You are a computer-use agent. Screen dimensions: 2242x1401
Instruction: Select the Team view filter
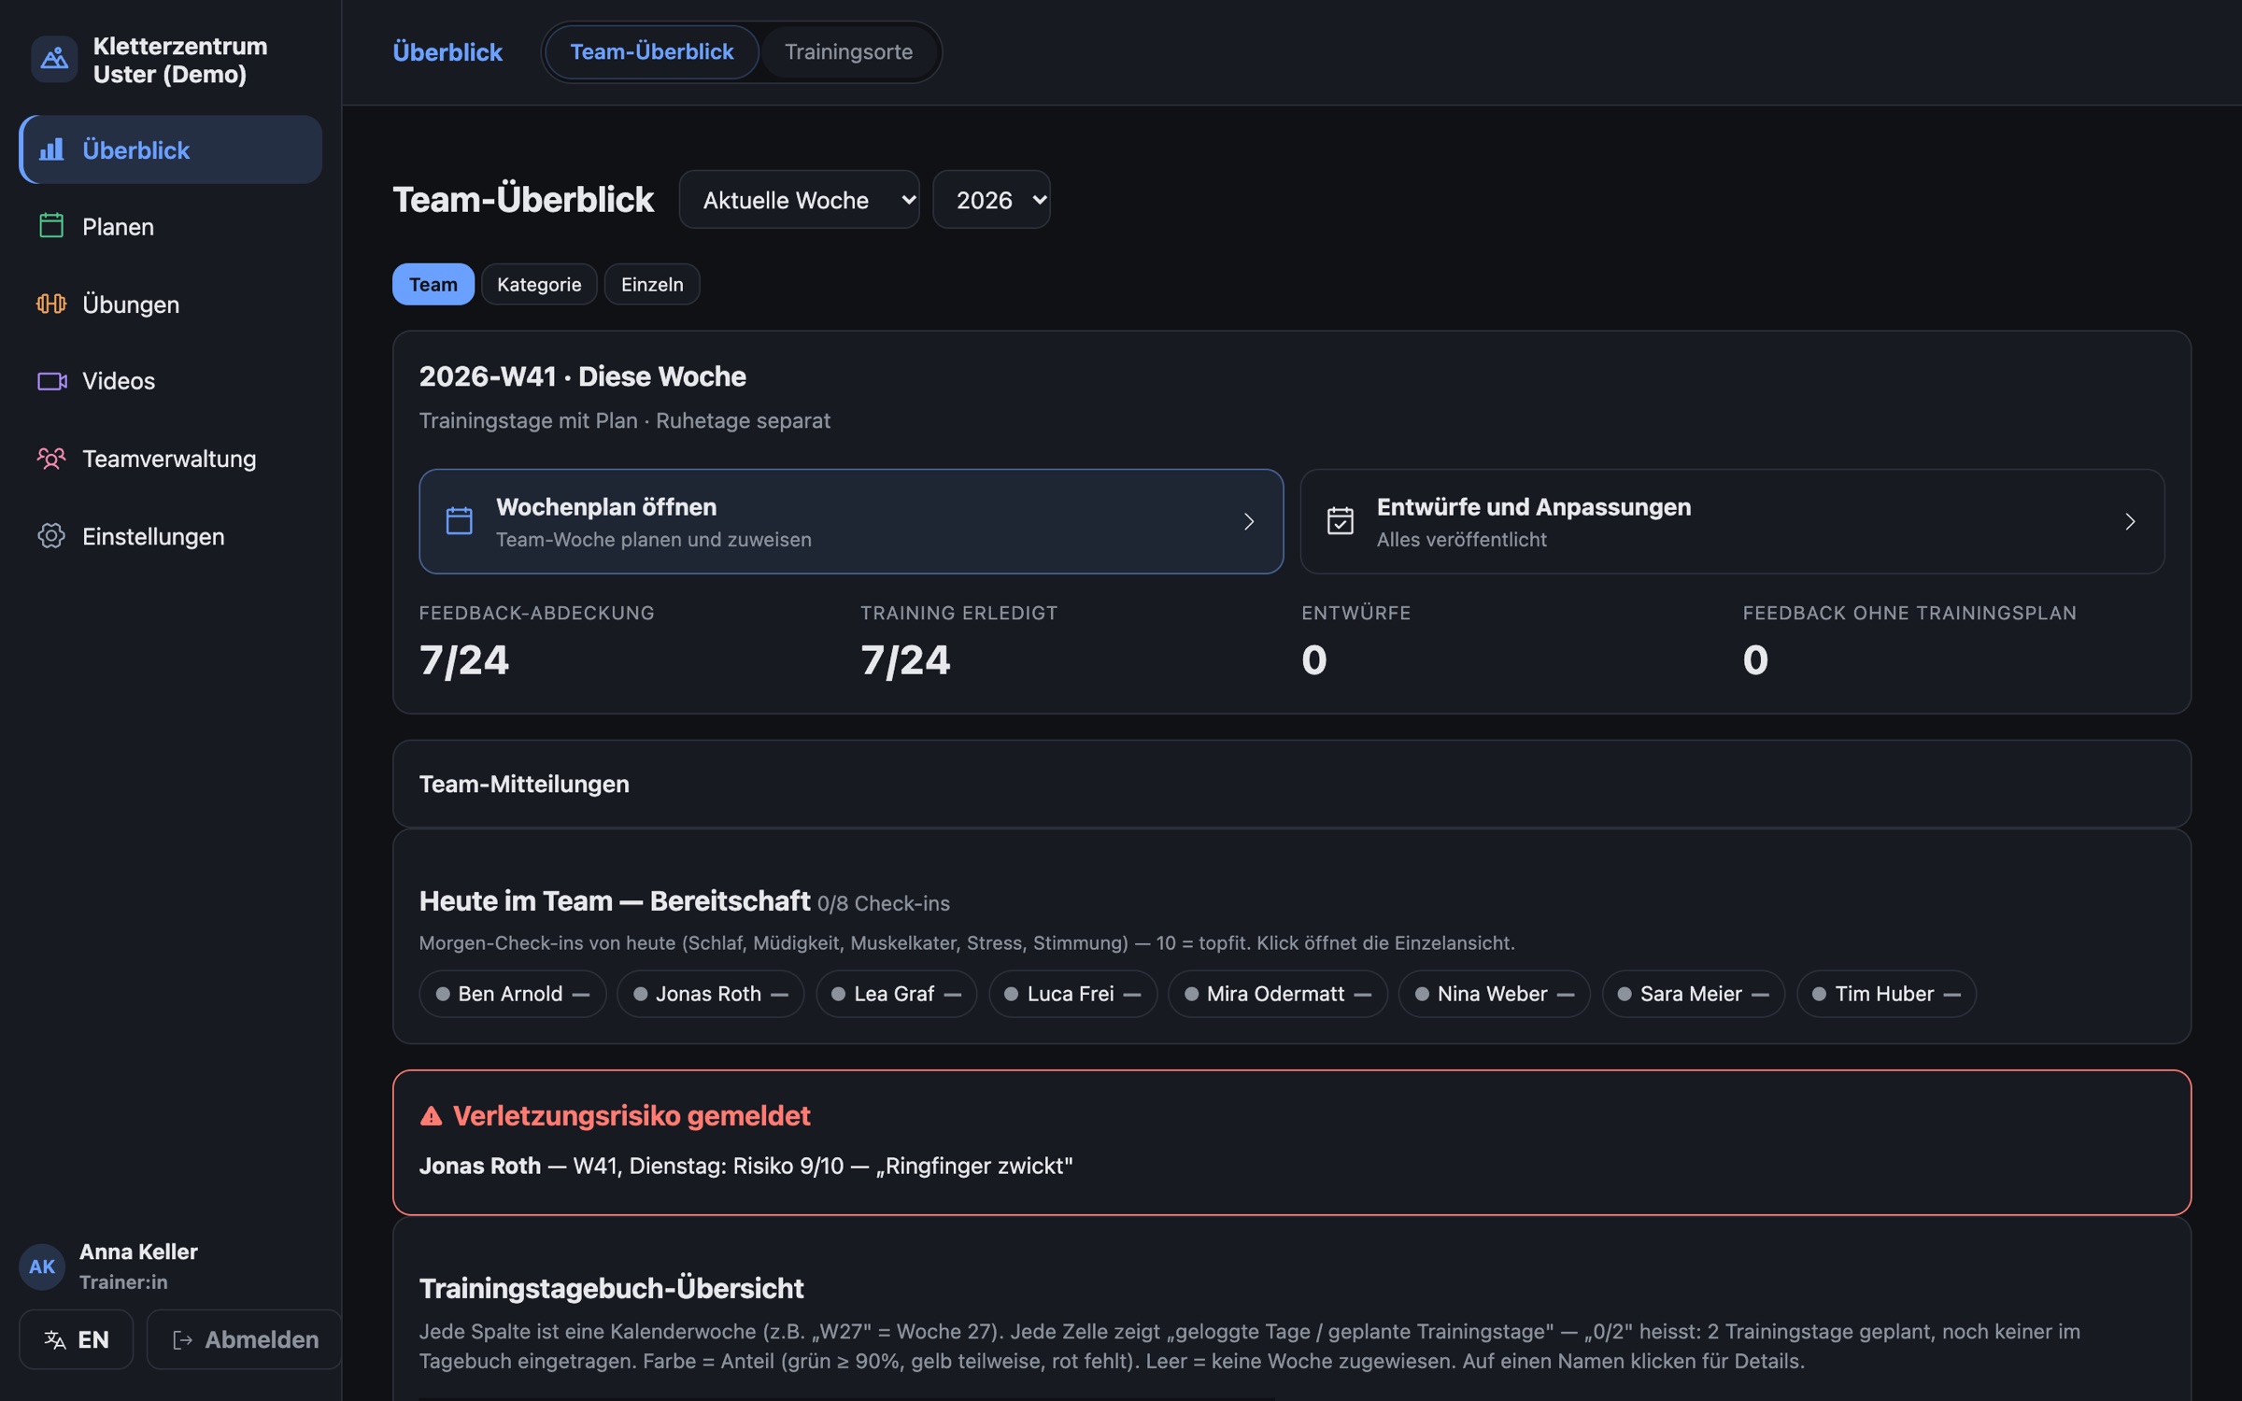[433, 284]
